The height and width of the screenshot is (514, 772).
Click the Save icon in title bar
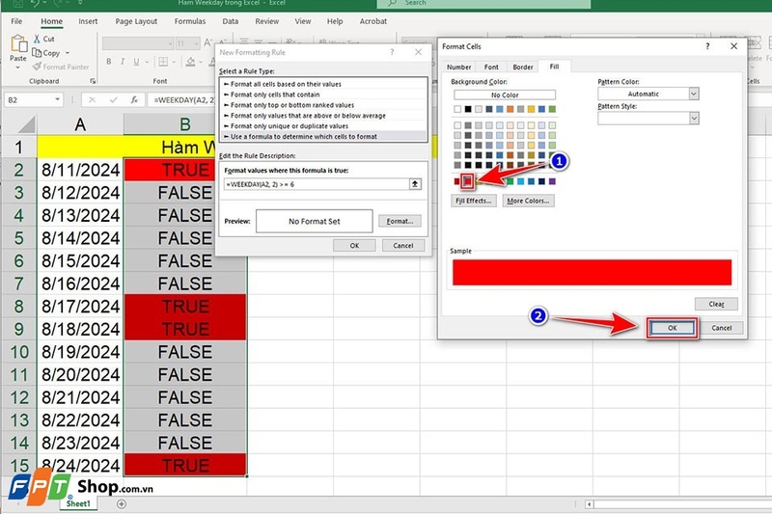pos(18,3)
